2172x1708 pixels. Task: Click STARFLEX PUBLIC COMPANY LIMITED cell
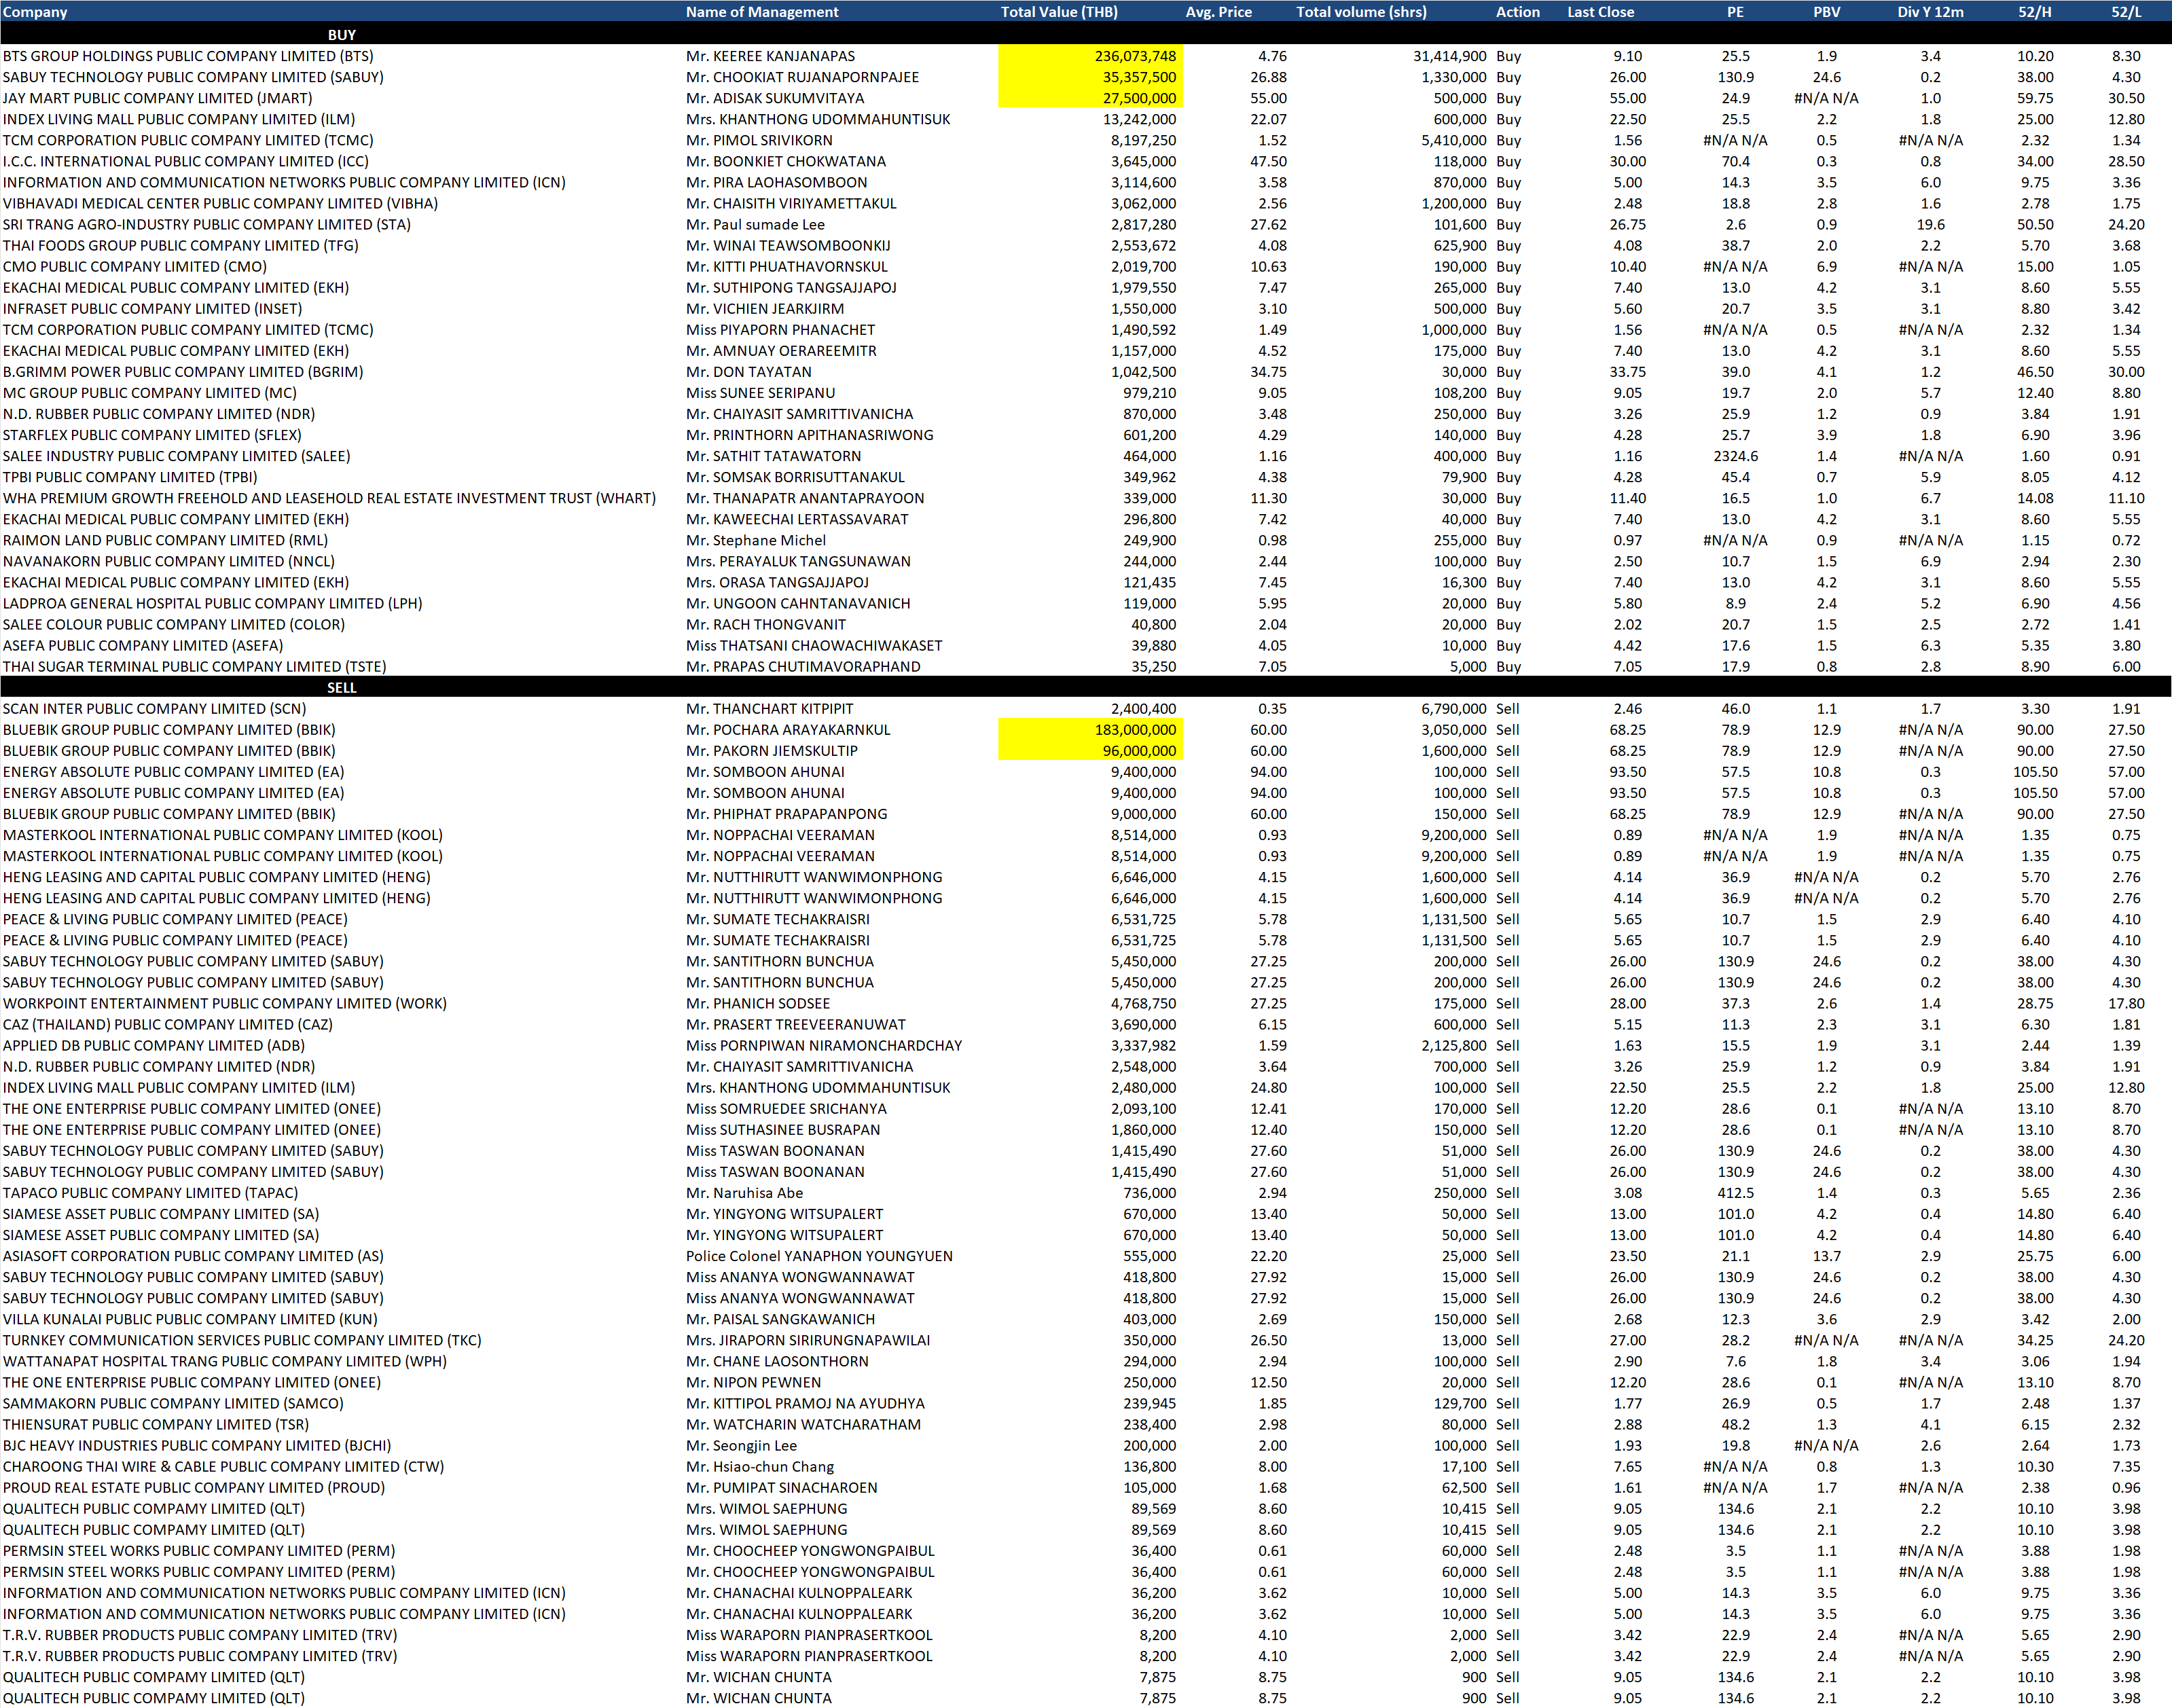[x=151, y=435]
